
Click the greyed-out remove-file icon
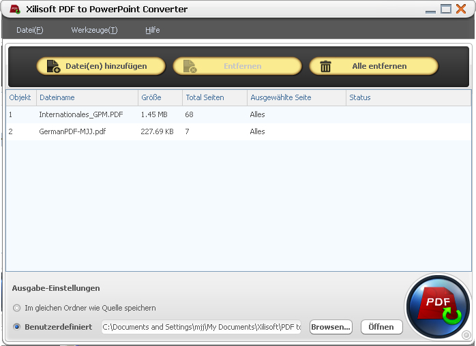tap(190, 66)
